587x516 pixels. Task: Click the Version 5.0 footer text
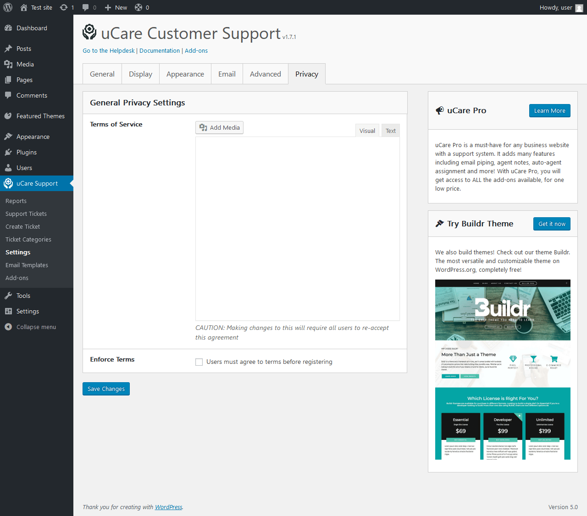[563, 507]
